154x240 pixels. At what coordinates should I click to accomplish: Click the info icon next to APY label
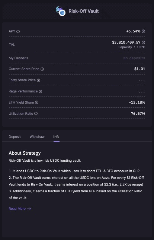[x=18, y=32]
